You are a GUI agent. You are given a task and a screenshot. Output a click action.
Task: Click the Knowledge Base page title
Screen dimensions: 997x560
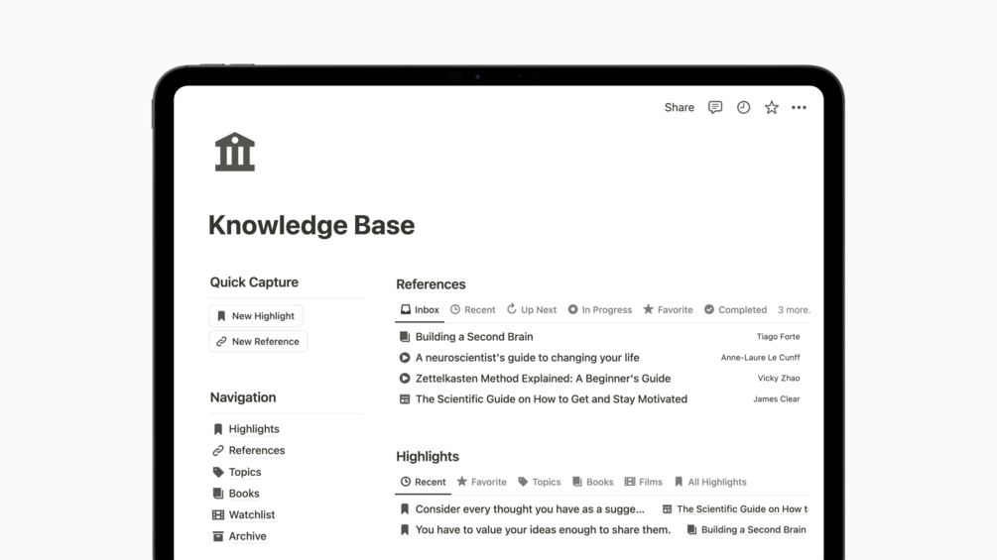[x=312, y=225]
